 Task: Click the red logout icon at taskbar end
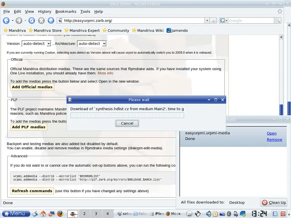pos(283,214)
